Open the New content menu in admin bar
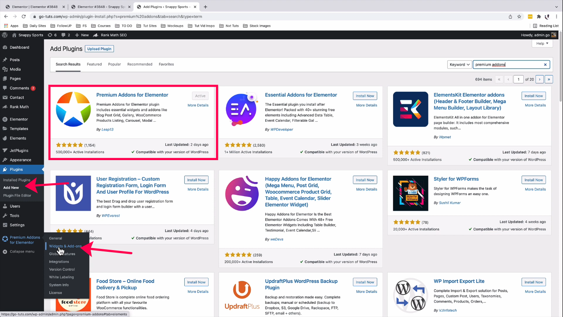563x317 pixels. click(82, 35)
